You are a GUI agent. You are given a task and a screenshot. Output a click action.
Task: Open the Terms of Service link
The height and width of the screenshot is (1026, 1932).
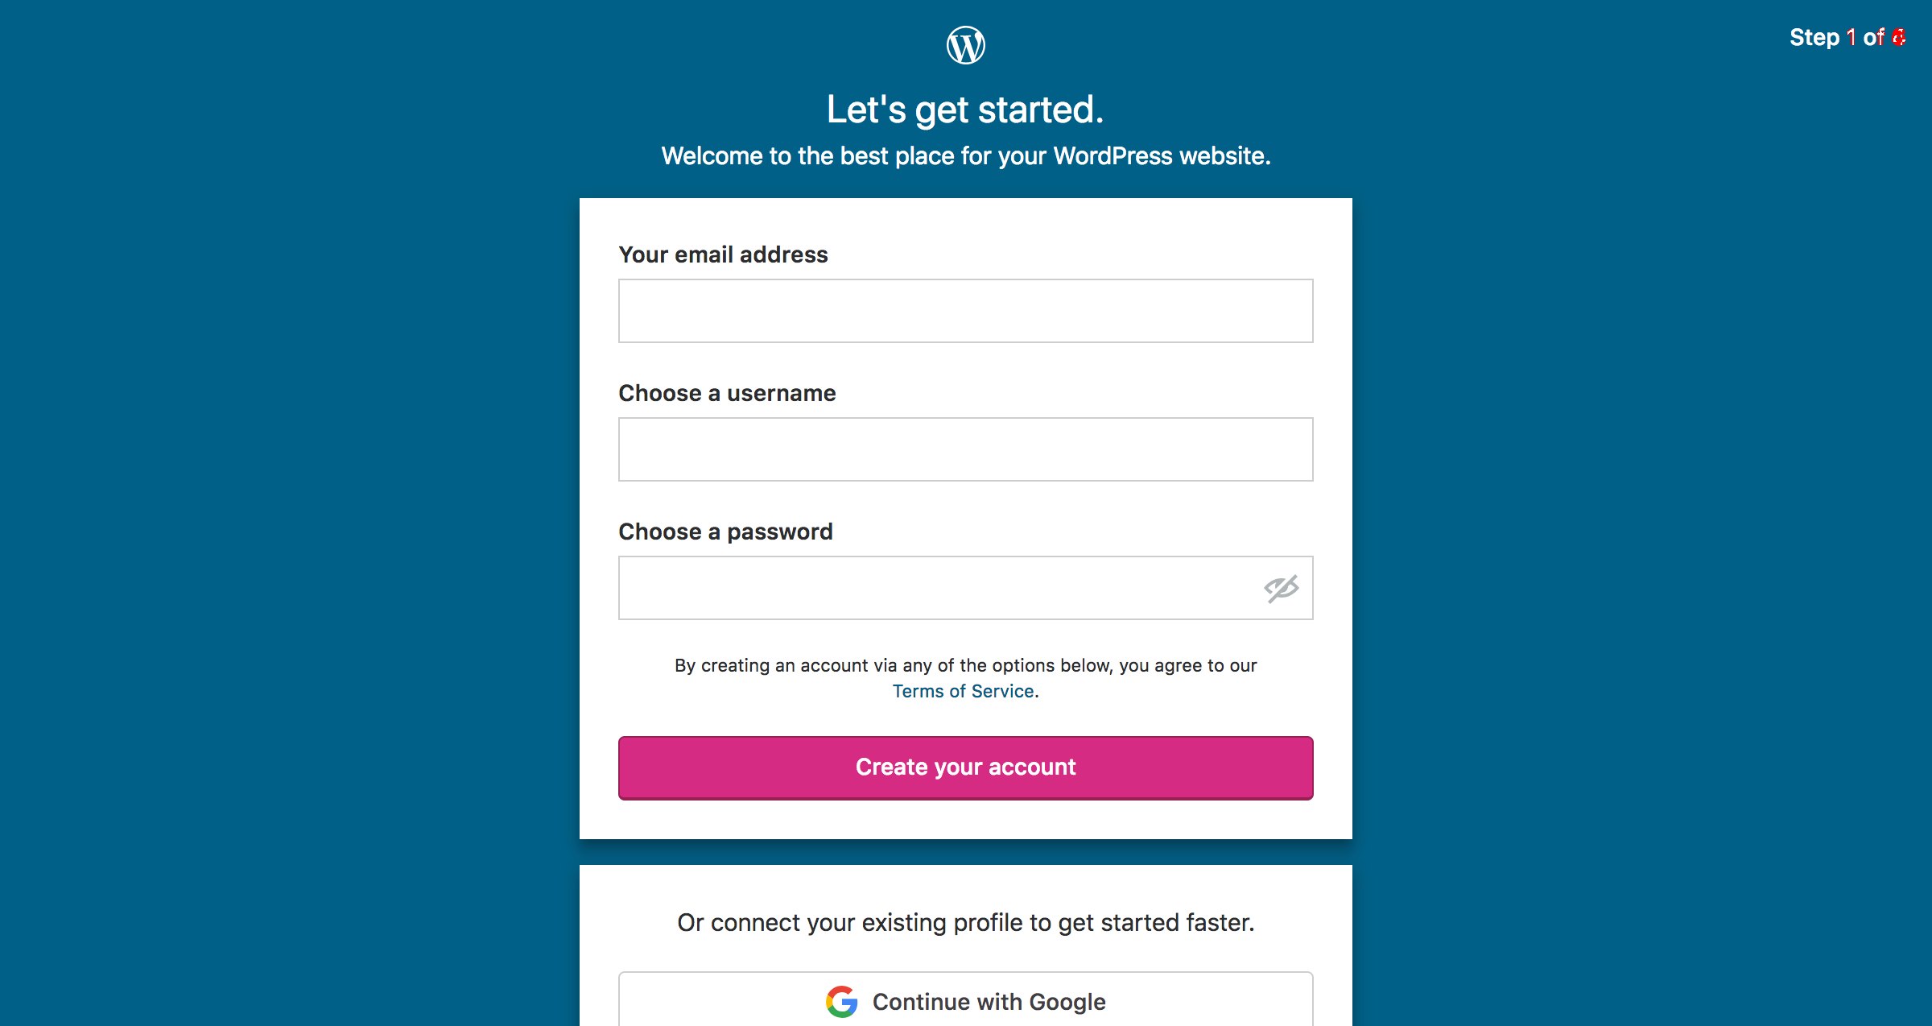[963, 691]
